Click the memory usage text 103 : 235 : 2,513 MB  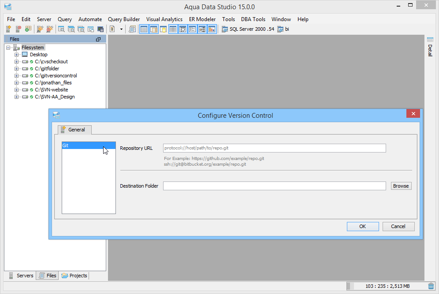(387, 286)
